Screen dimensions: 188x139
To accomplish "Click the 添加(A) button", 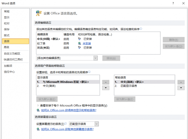I will pyautogui.click(x=111, y=58).
